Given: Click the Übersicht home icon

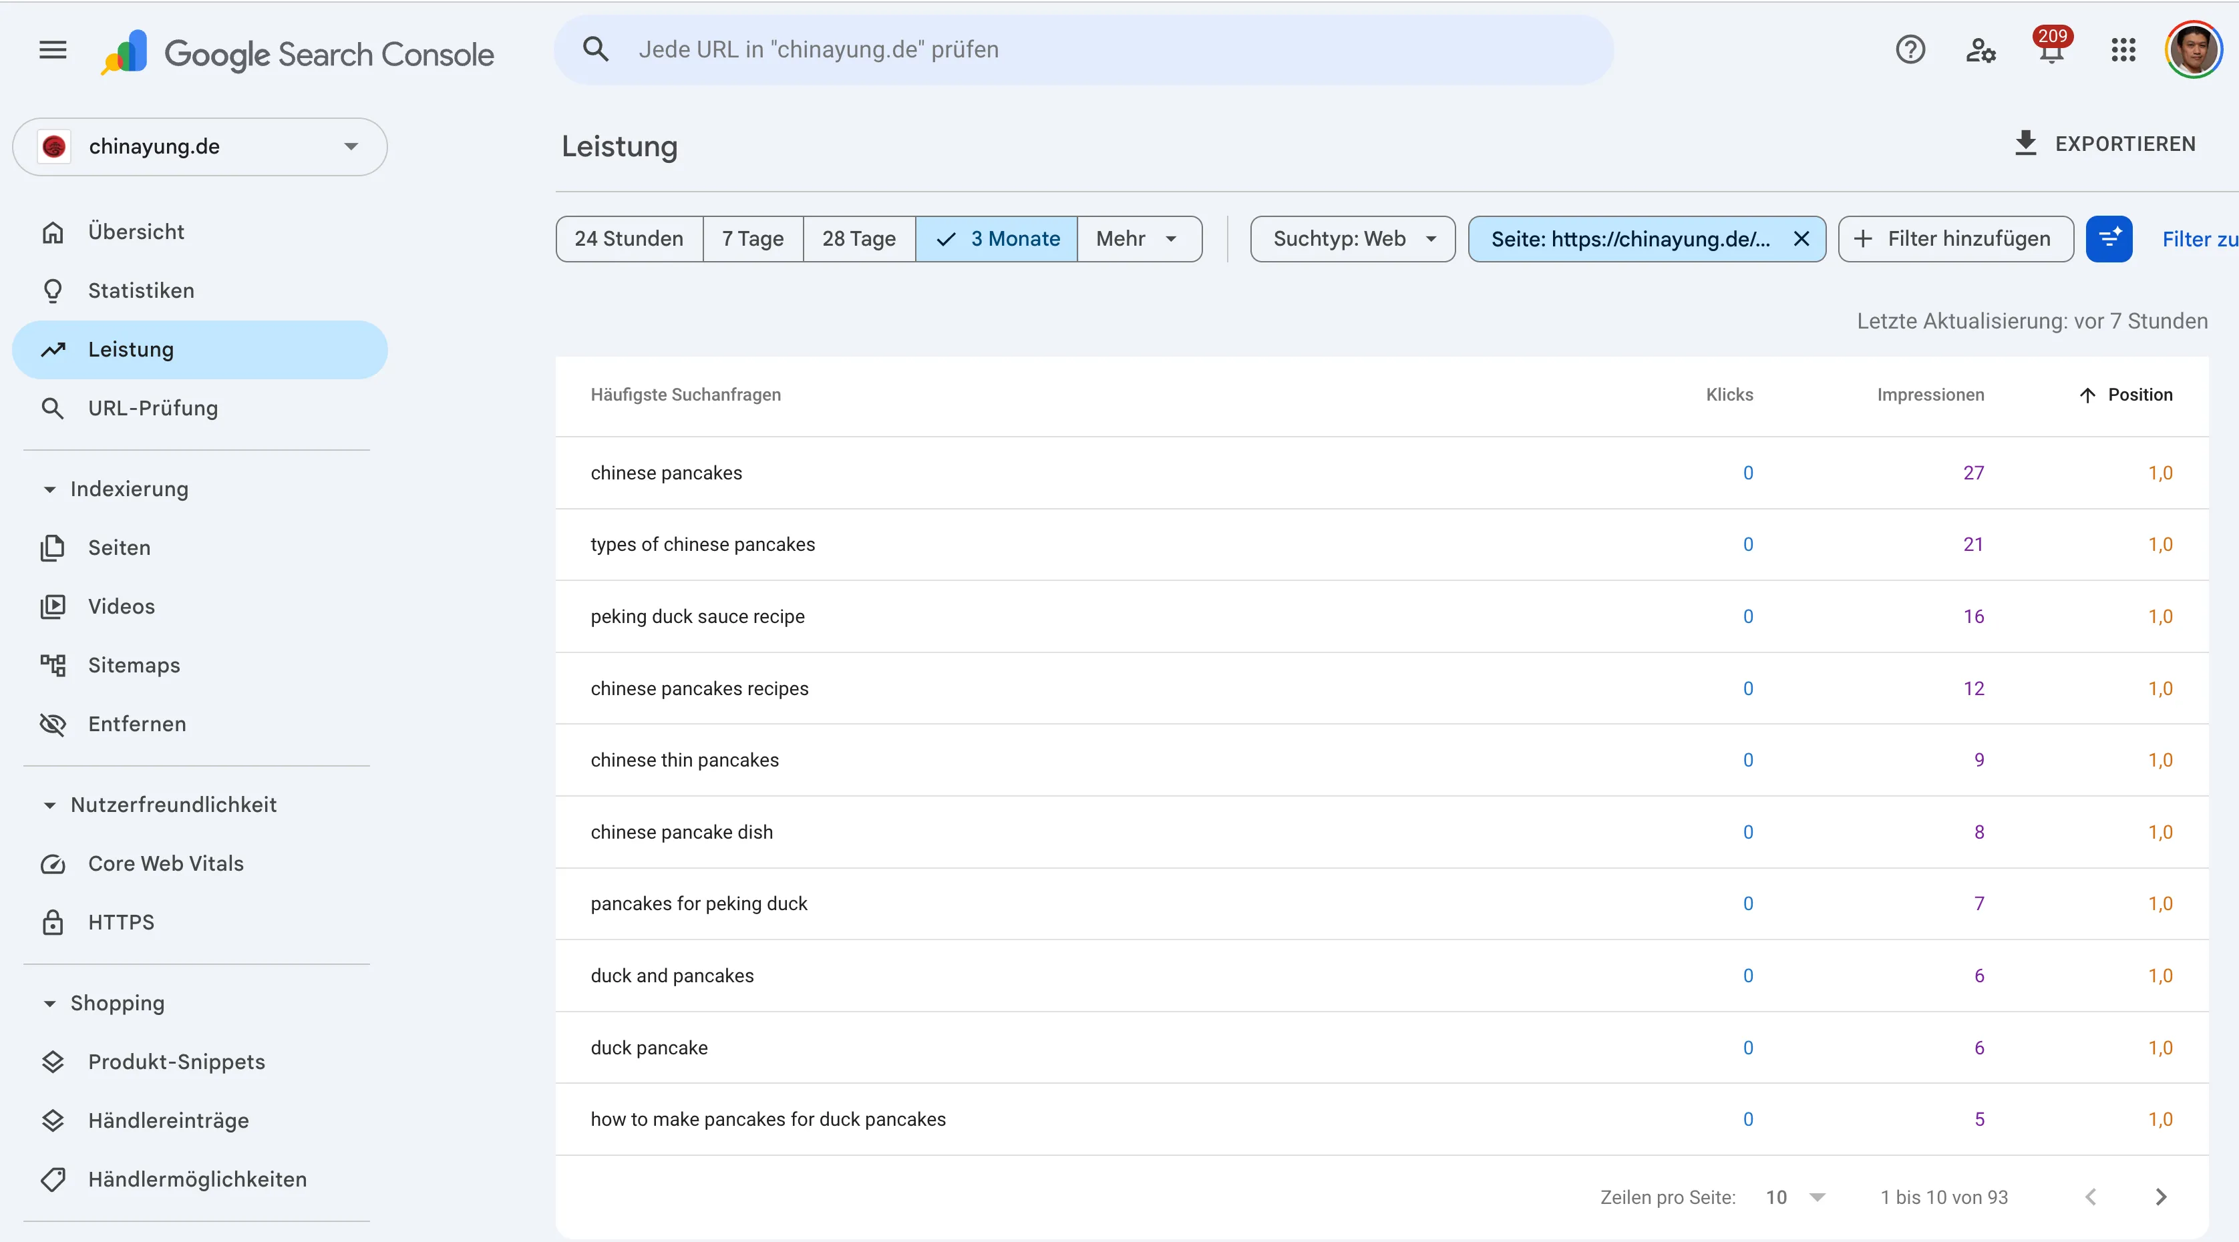Looking at the screenshot, I should (x=53, y=232).
